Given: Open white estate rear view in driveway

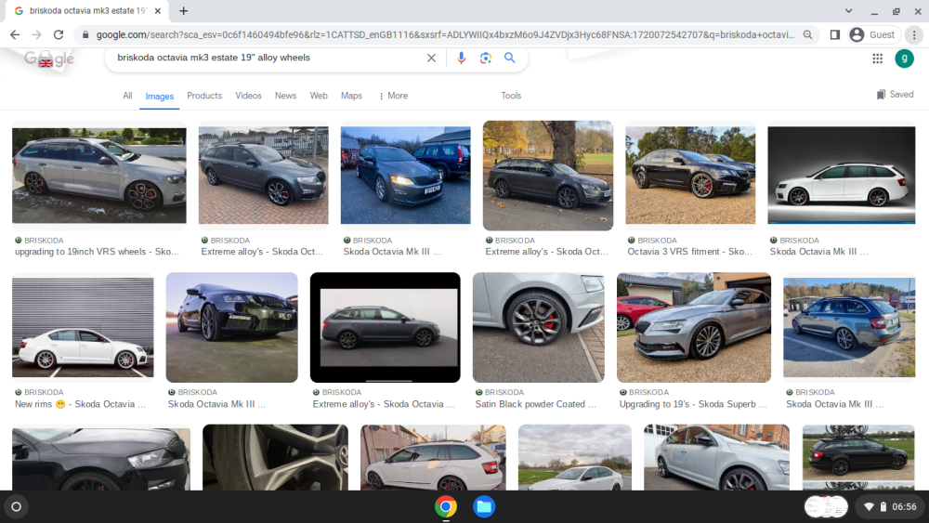Looking at the screenshot, I should [x=433, y=457].
